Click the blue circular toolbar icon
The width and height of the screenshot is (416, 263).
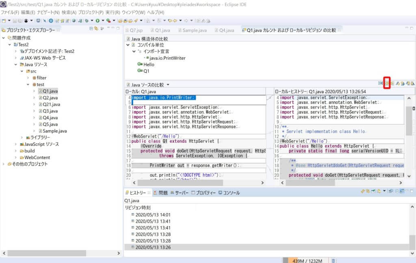click(x=51, y=21)
